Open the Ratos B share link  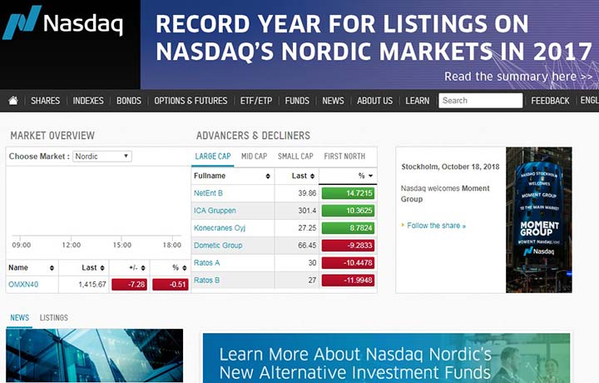[x=206, y=281]
